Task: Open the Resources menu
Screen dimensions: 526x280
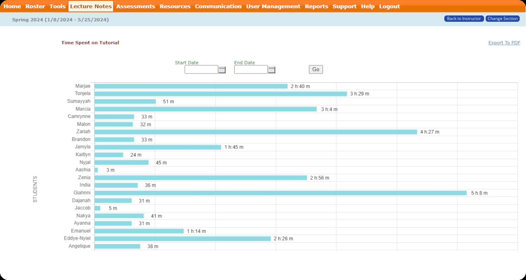Action: click(x=175, y=6)
